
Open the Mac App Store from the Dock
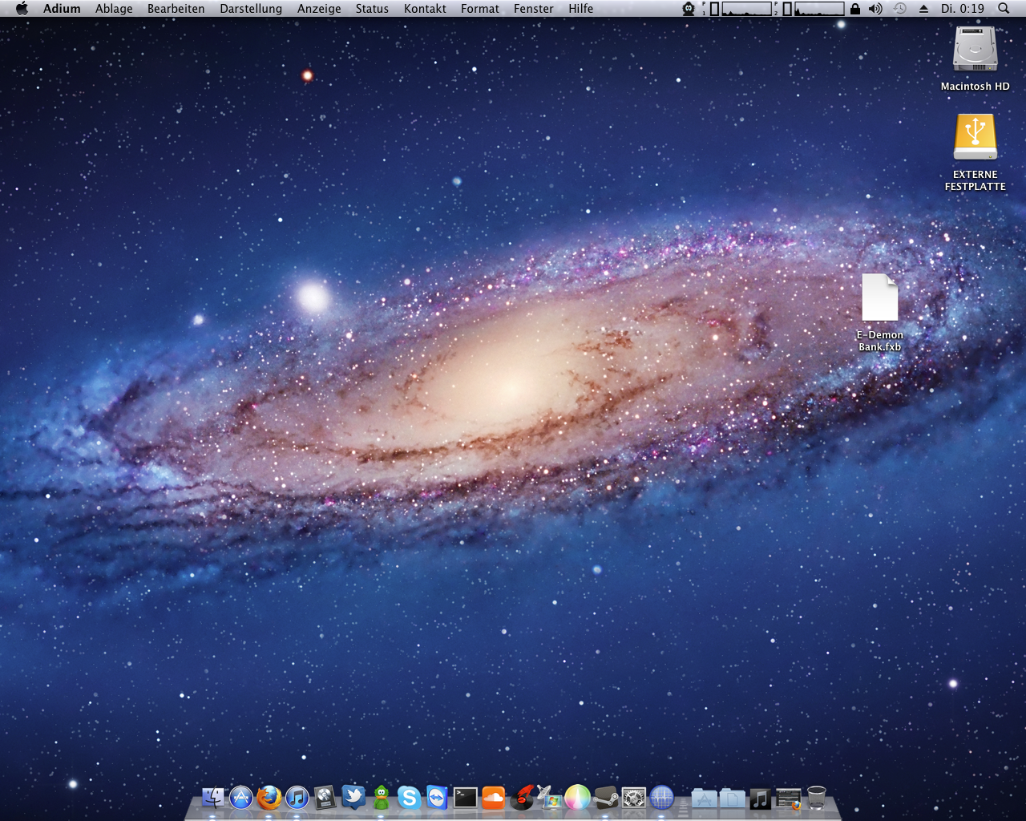[x=241, y=798]
